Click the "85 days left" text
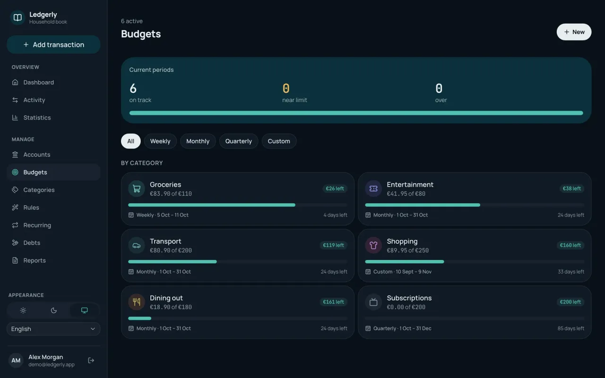Screen dimensions: 605x378 click(571, 328)
